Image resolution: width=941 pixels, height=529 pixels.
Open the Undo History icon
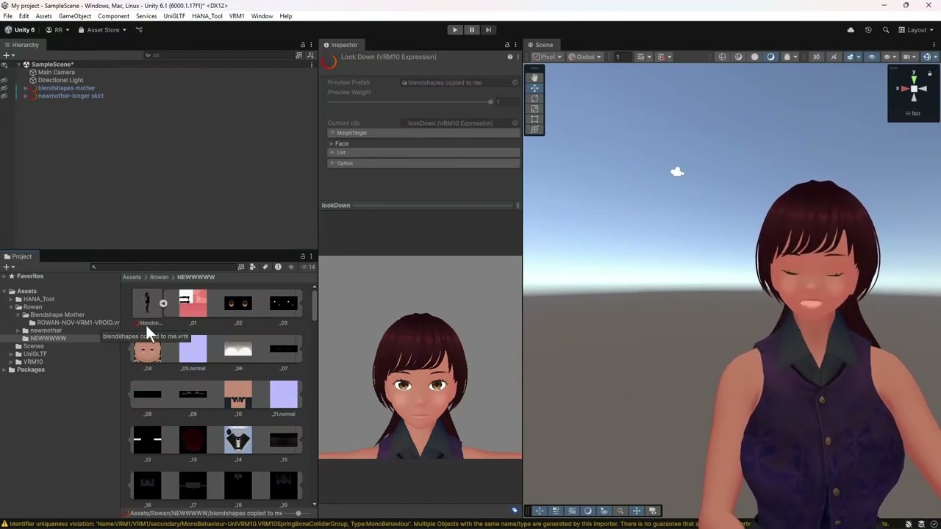[x=868, y=30]
